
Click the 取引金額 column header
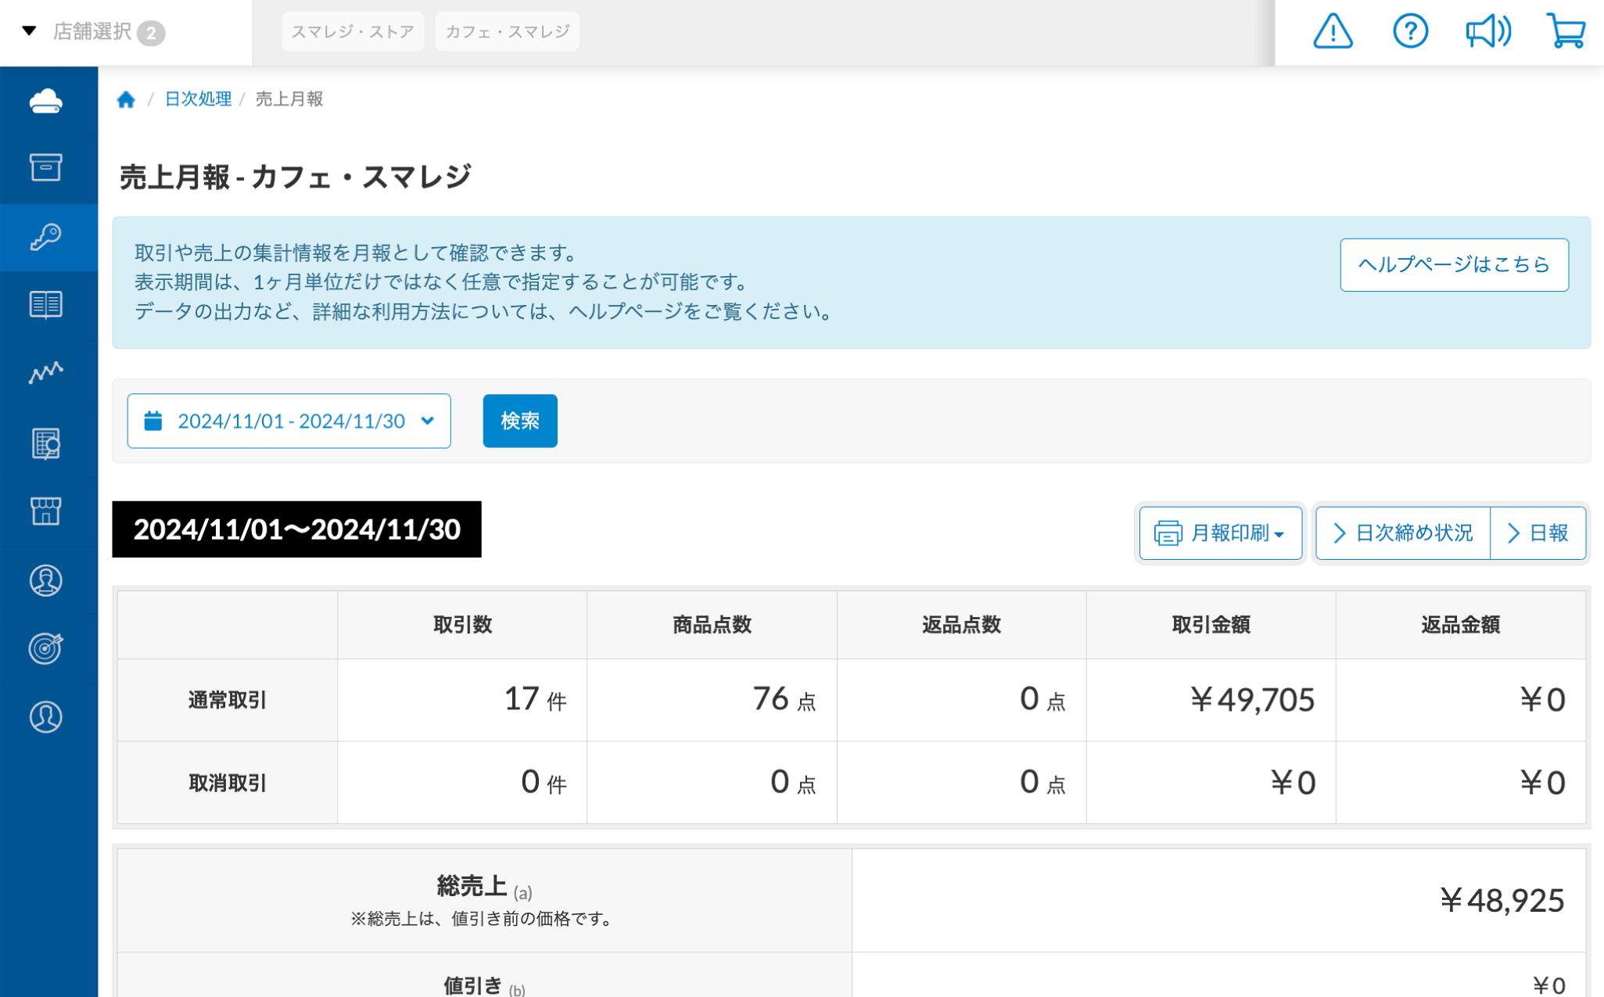coord(1211,625)
